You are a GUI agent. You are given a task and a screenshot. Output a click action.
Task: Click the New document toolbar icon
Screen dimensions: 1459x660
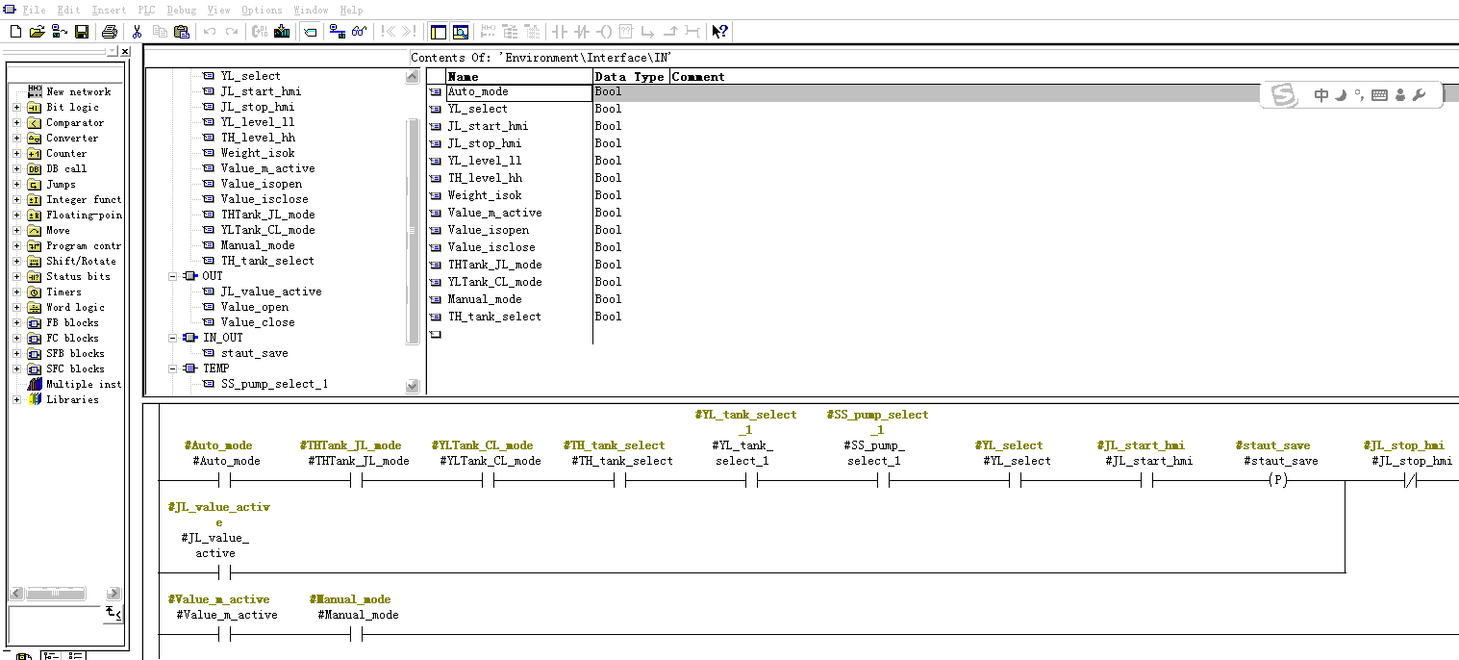coord(15,32)
